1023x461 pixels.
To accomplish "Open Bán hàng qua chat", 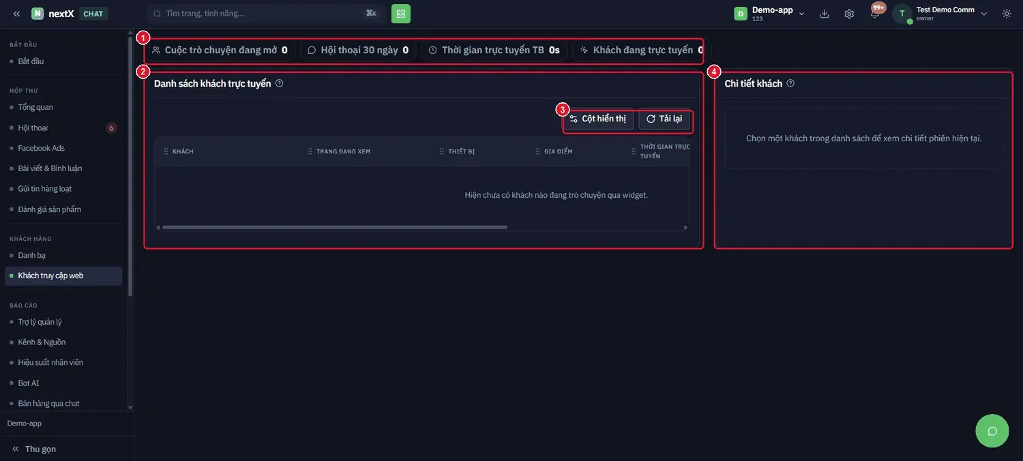I will pyautogui.click(x=63, y=404).
